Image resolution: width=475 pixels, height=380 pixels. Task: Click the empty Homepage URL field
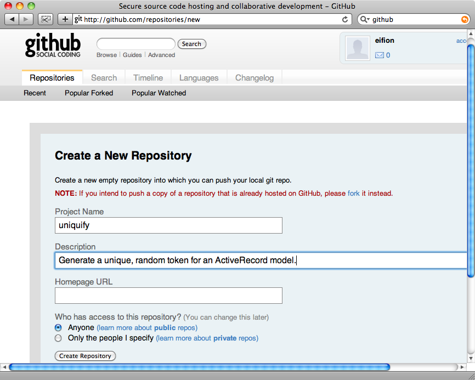click(x=168, y=296)
